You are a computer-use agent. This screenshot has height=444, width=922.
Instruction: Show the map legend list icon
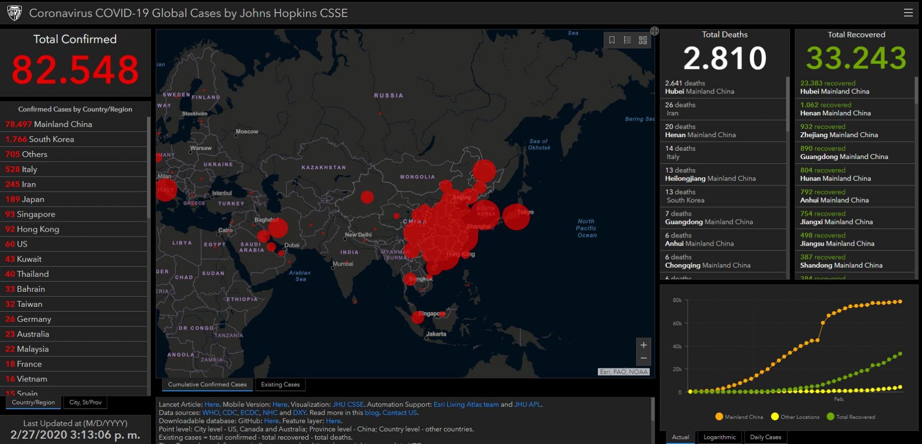click(x=627, y=40)
